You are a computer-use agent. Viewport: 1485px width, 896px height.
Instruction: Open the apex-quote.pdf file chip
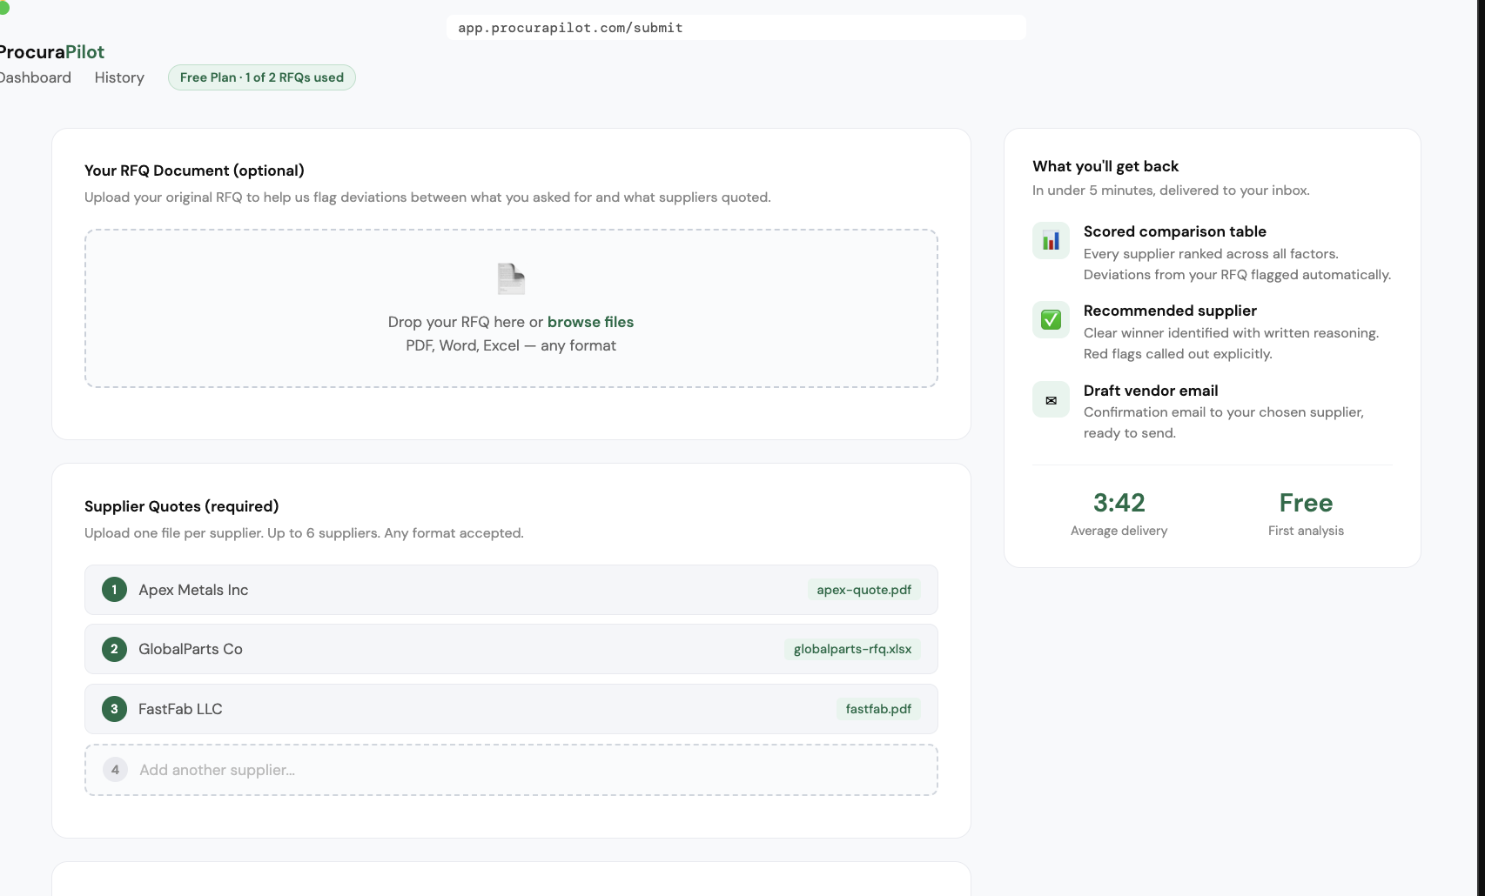pos(863,590)
